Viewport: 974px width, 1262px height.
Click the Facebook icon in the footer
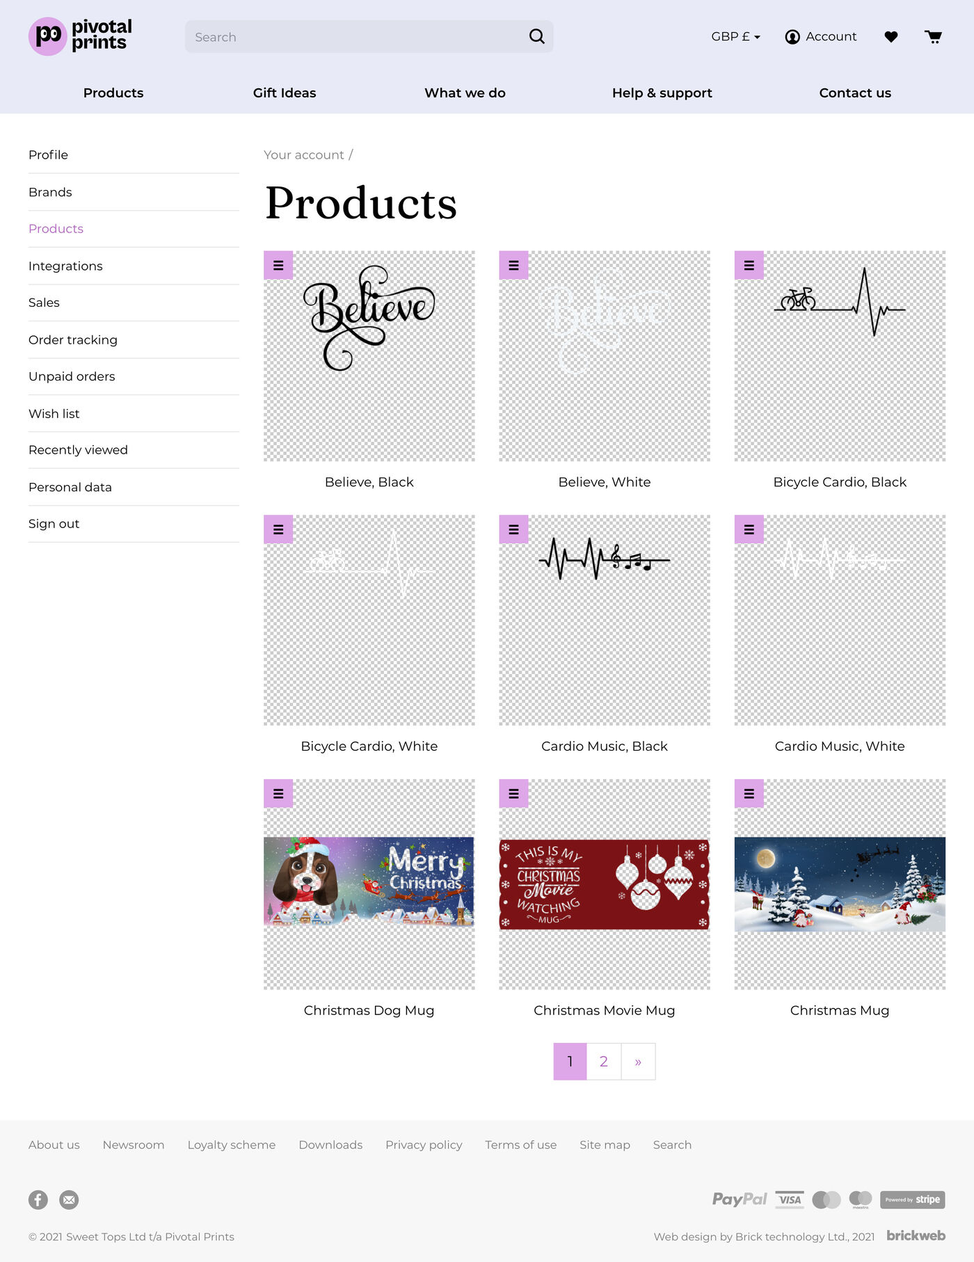38,1199
